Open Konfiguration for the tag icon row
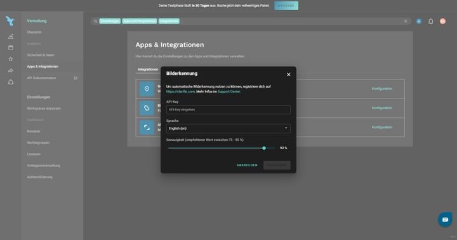The image size is (457, 240). coord(382,108)
